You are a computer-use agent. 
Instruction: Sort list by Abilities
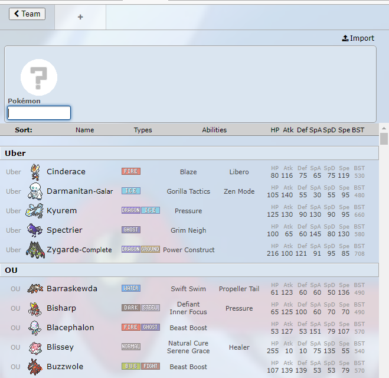pyautogui.click(x=214, y=130)
